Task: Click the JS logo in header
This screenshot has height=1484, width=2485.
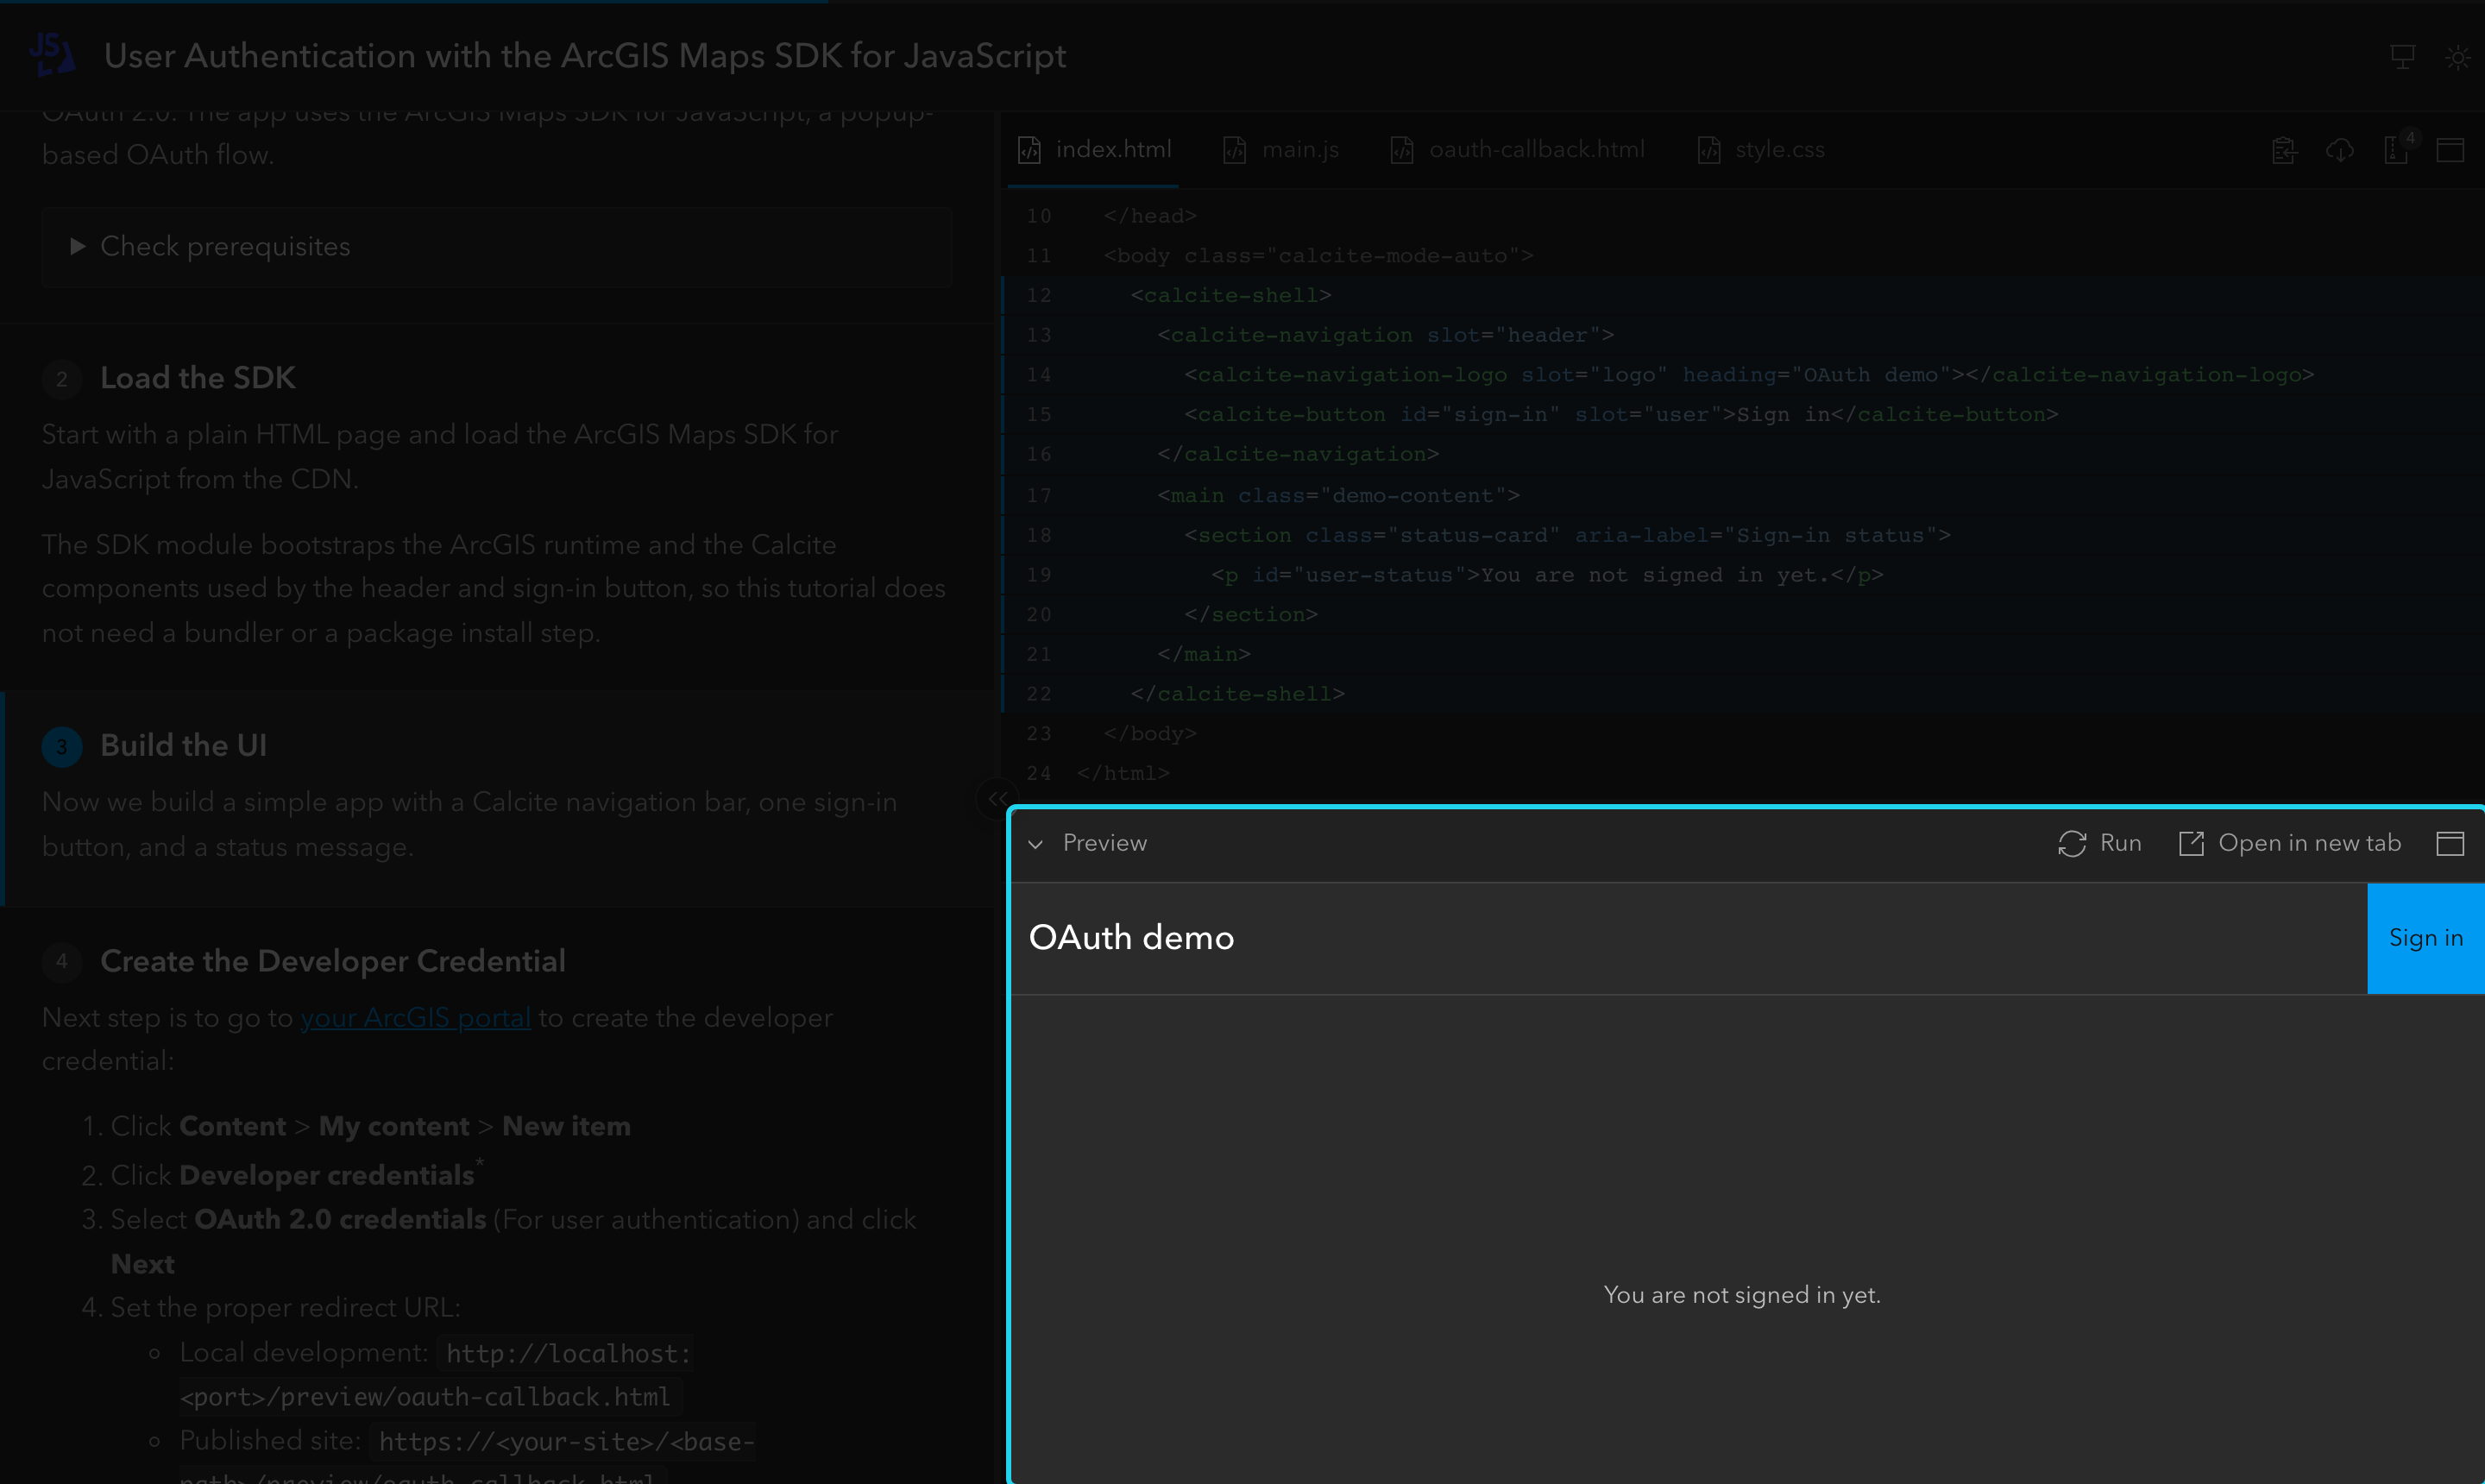Action: click(52, 55)
